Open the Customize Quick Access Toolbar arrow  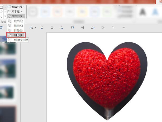point(124,28)
